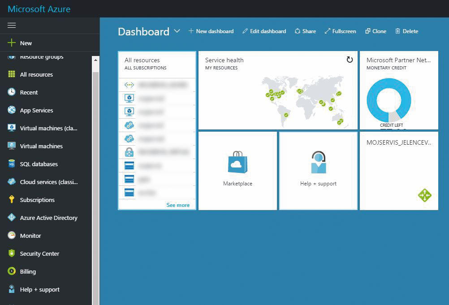Click the Monitor label in sidebar
This screenshot has width=449, height=305.
(30, 236)
